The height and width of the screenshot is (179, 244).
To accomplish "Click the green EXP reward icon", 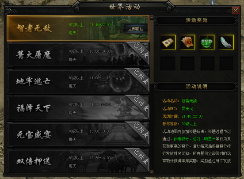I will point(207,42).
